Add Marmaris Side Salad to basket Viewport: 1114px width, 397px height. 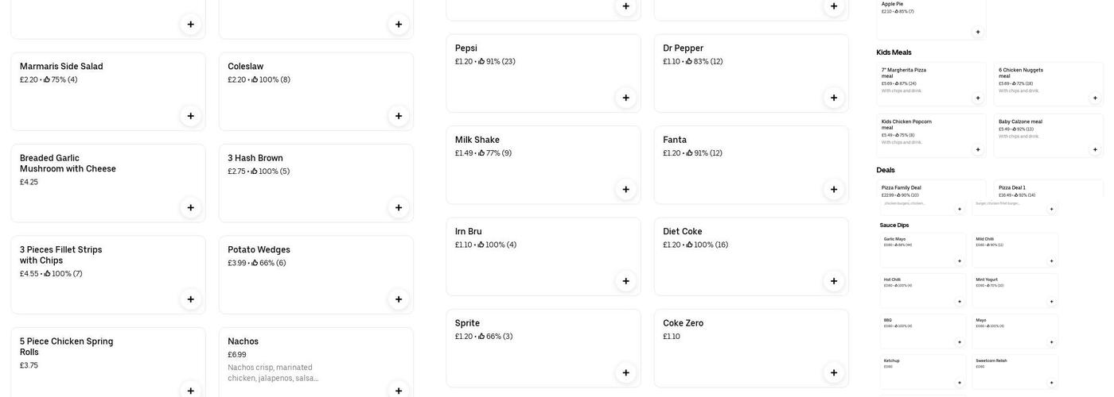[x=190, y=116]
